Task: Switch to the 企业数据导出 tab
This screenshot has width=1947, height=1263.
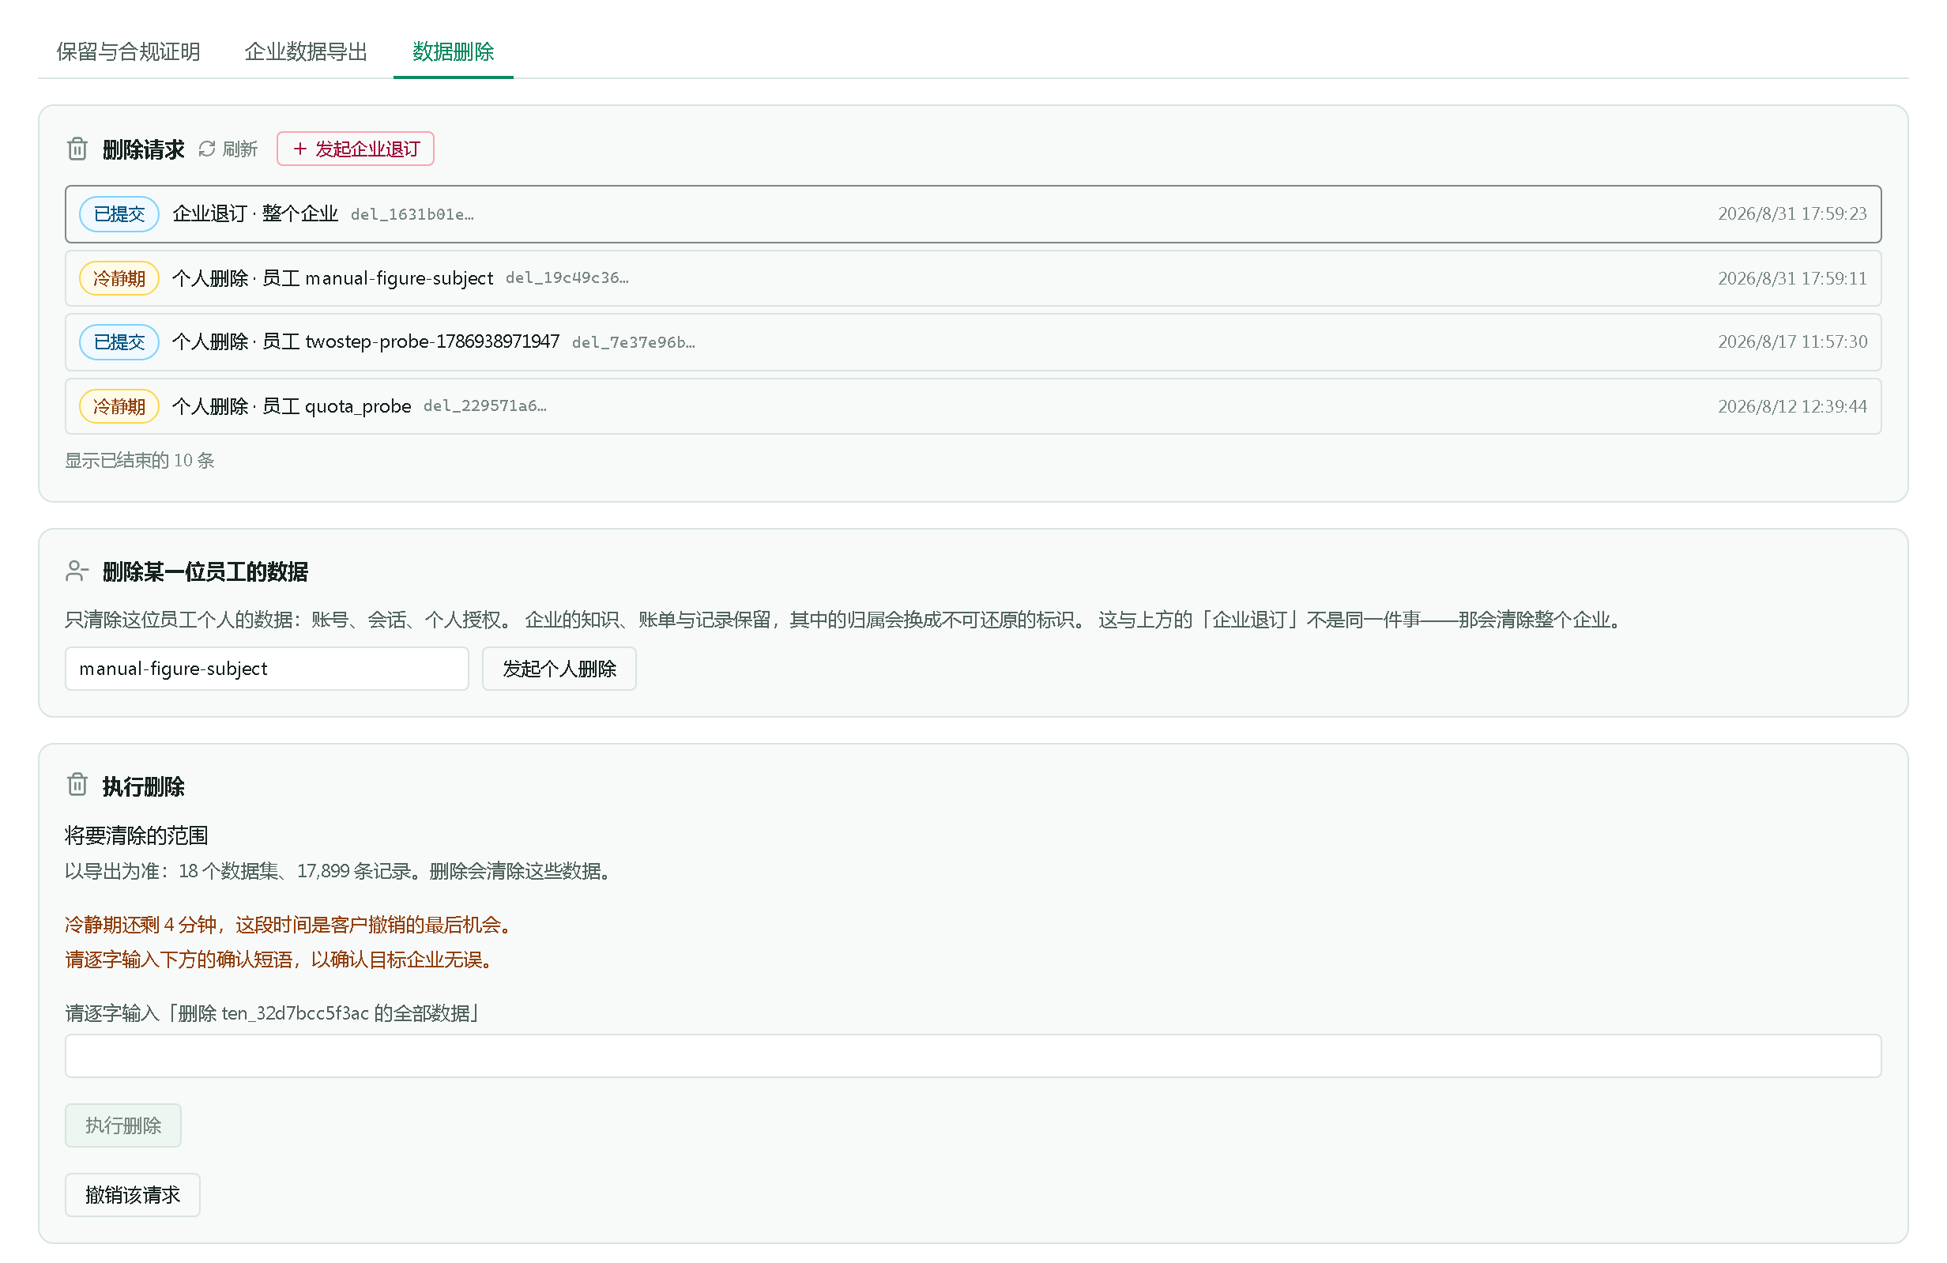Action: 306,51
